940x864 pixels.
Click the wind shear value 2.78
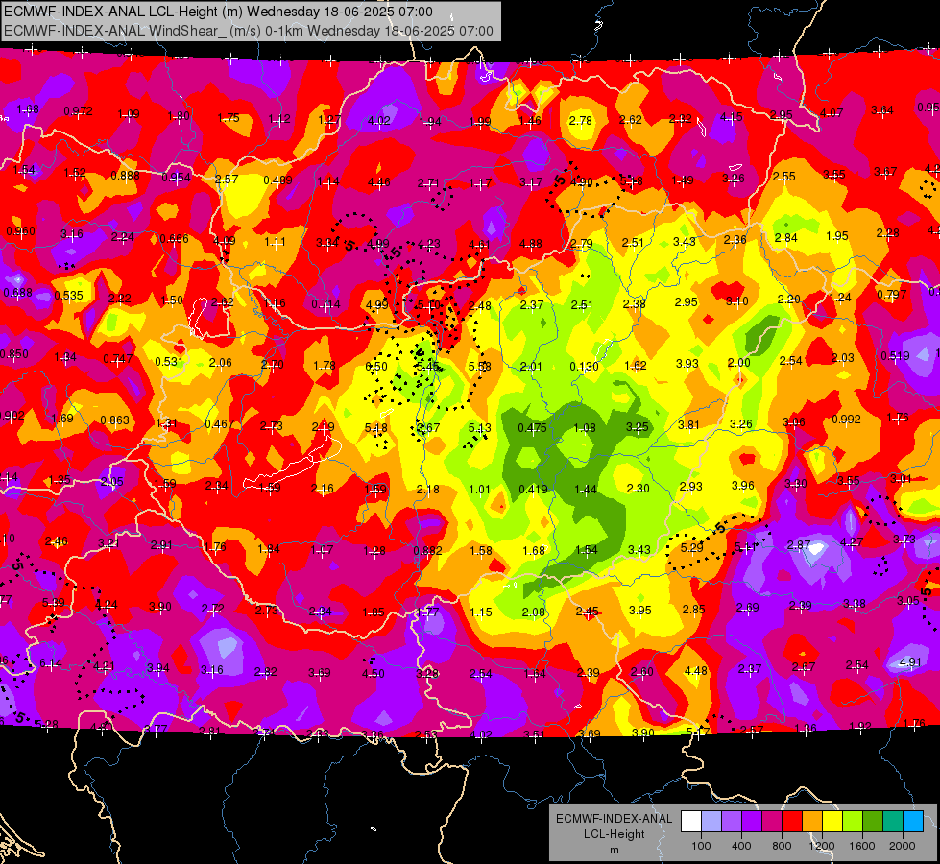coord(581,121)
